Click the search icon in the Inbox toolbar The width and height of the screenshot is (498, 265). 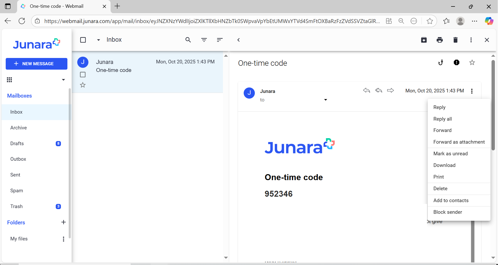point(188,40)
